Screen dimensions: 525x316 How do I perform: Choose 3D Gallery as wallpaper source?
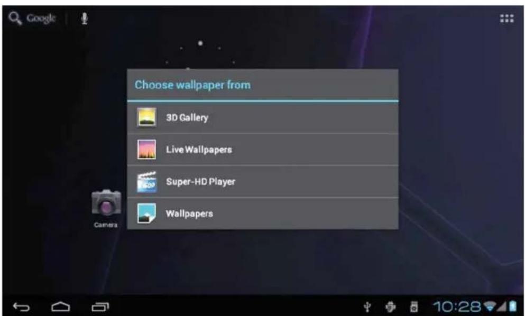tap(262, 118)
